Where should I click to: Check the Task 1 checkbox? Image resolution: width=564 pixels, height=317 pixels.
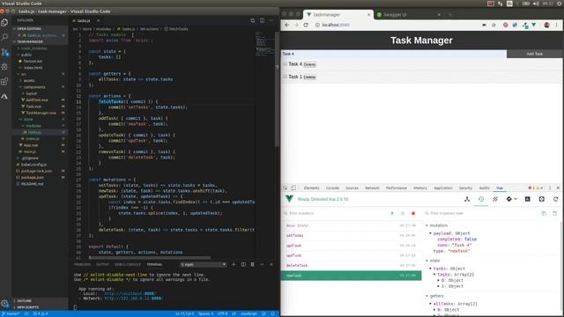pos(285,77)
